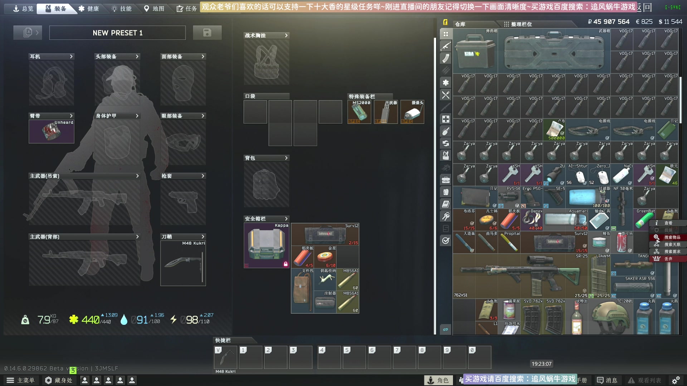Select the 500000 卢布 roubles stack
The height and width of the screenshot is (386, 687).
point(554,130)
